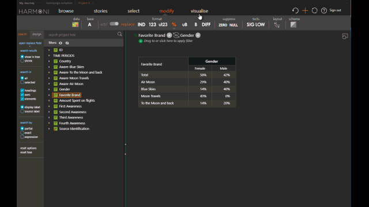This screenshot has width=369, height=207.
Task: Select Aware-Moon Travels tree item
Action: (x=74, y=78)
